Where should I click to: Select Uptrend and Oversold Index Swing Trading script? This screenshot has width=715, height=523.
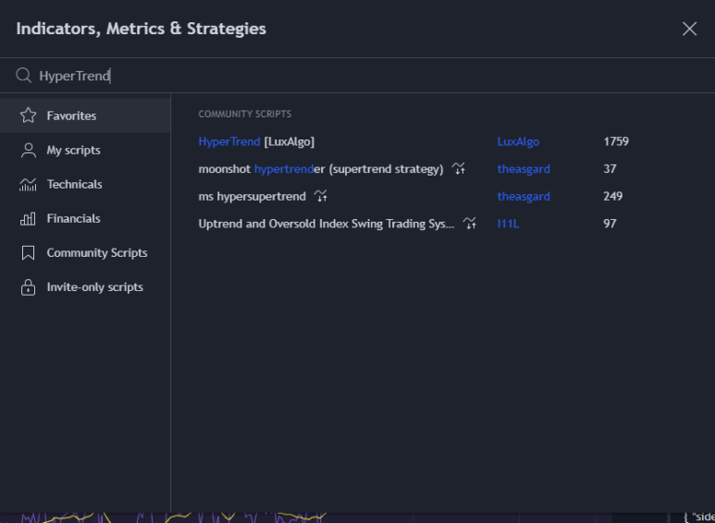(x=326, y=224)
